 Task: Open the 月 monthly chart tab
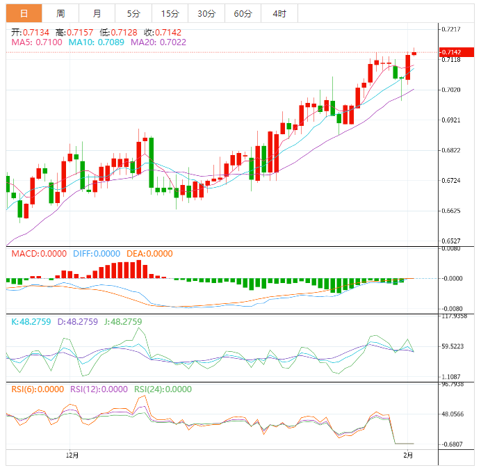pyautogui.click(x=97, y=13)
